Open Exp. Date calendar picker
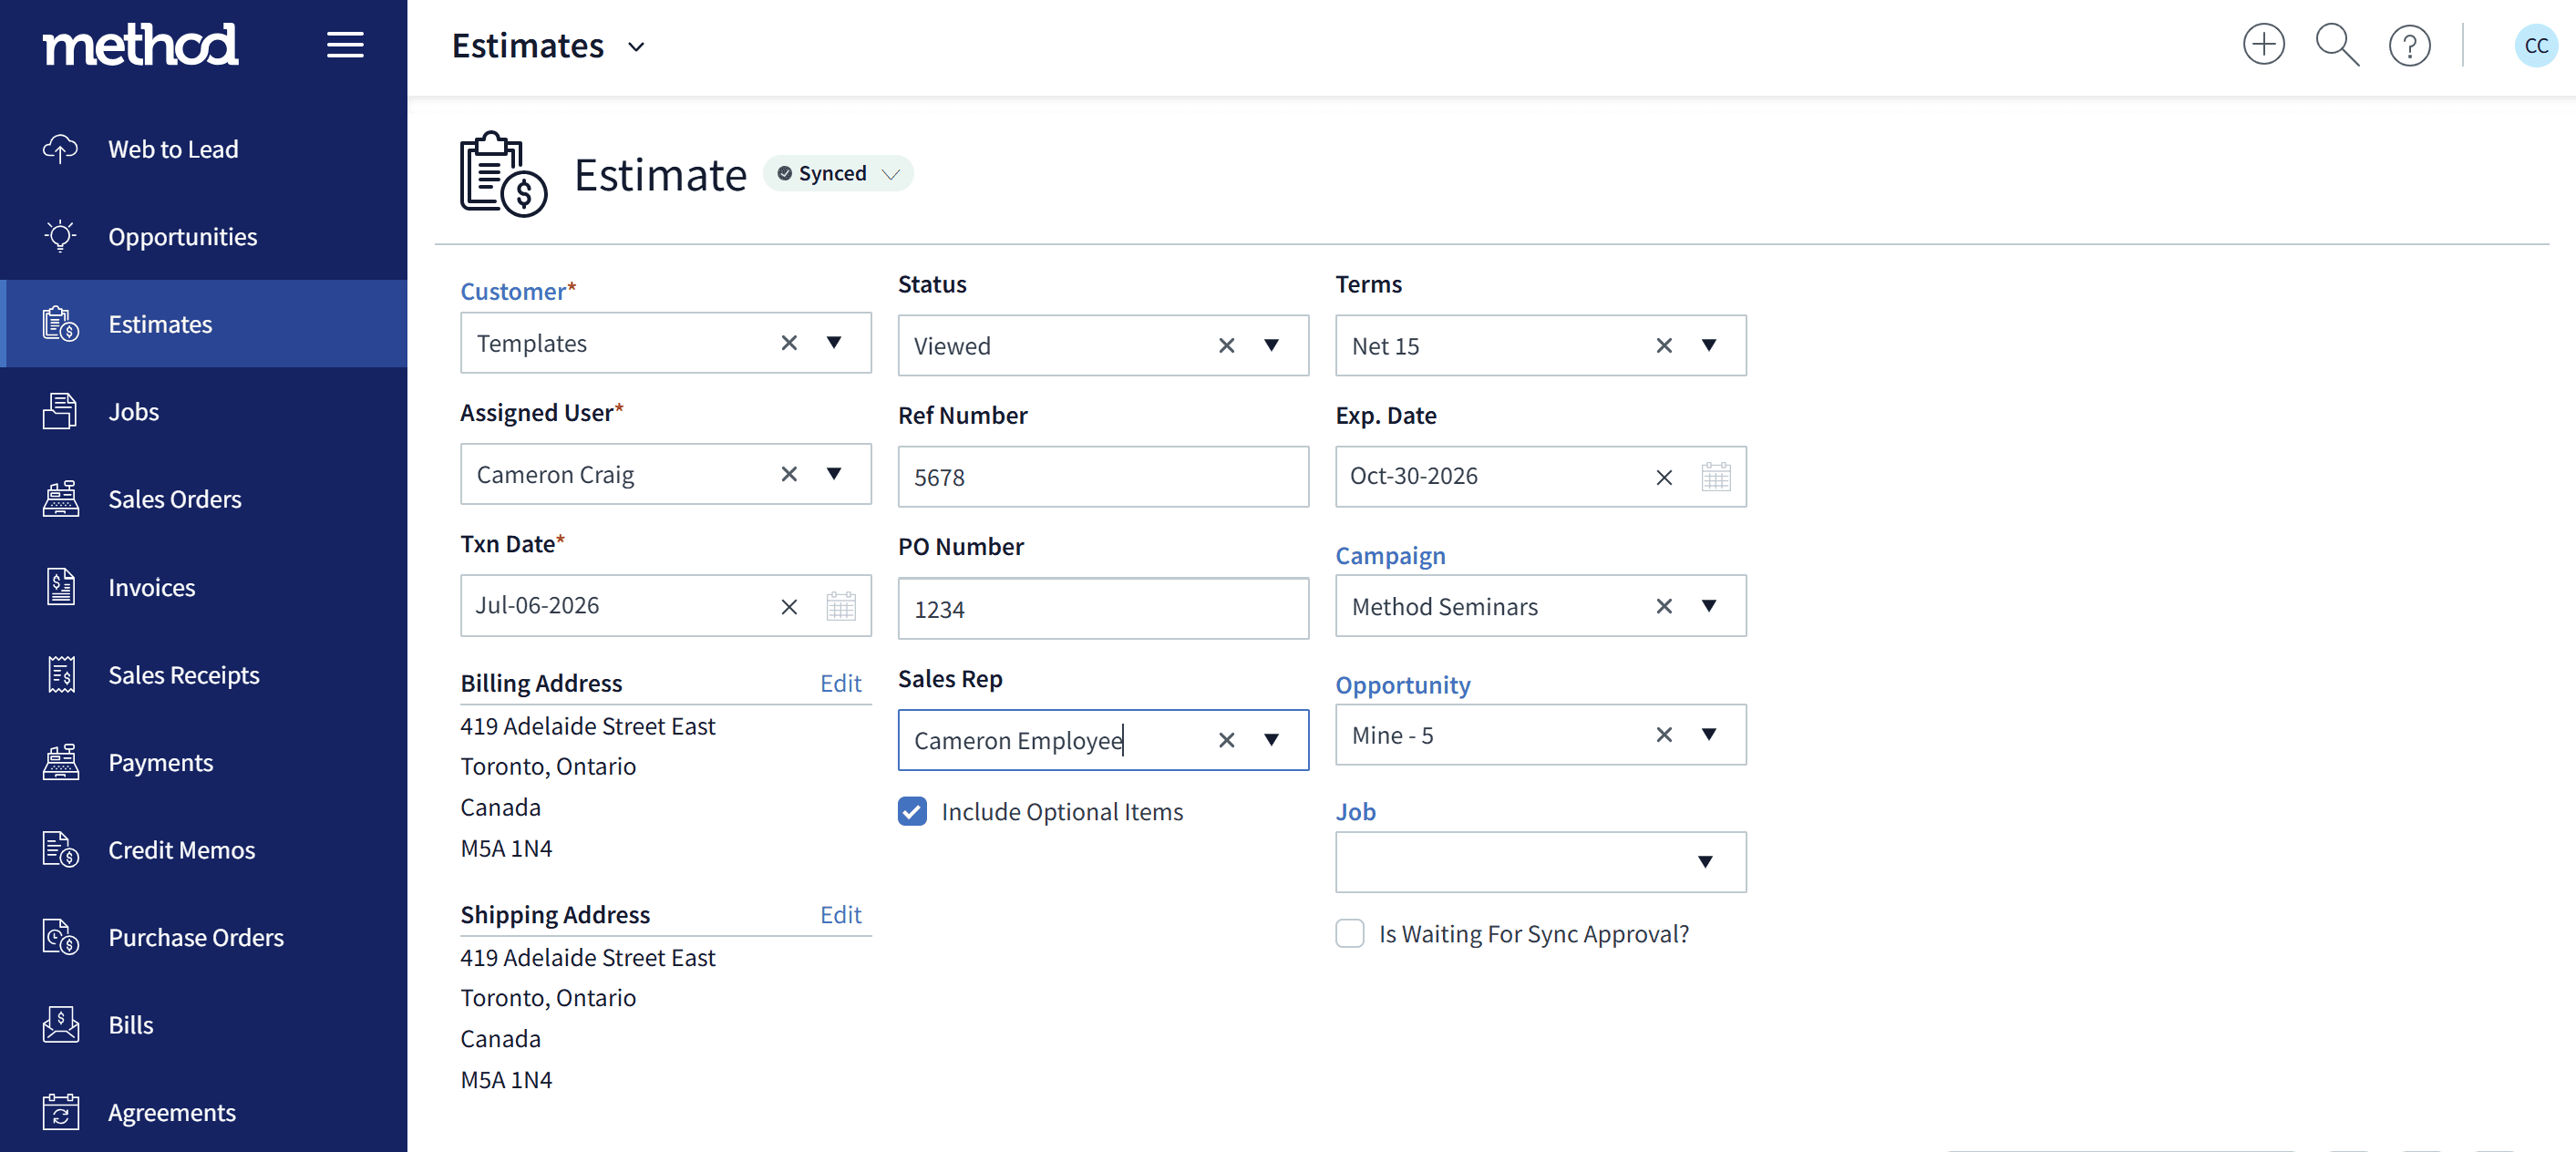2576x1152 pixels. 1716,477
